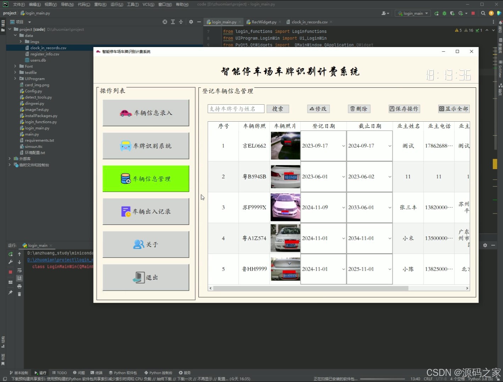Click the 退出 exit button
The width and height of the screenshot is (503, 382).
point(146,277)
